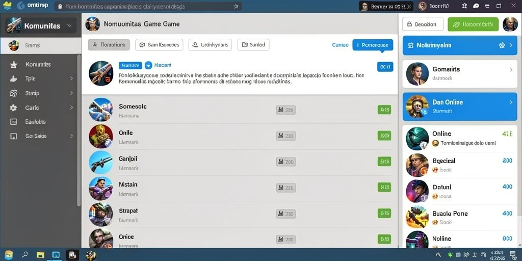Click the browser address bar

pyautogui.click(x=148, y=6)
